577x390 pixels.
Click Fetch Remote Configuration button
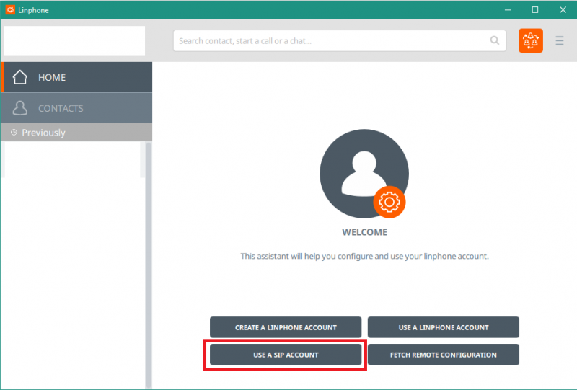tap(444, 355)
